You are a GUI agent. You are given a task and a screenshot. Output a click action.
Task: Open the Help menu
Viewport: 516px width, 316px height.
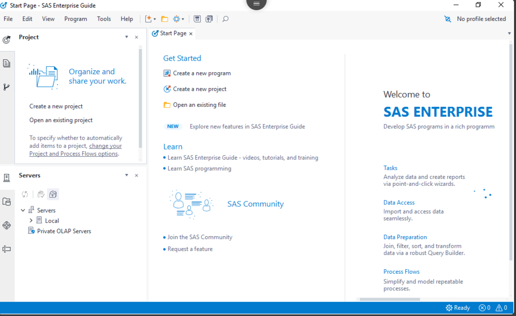click(x=127, y=19)
